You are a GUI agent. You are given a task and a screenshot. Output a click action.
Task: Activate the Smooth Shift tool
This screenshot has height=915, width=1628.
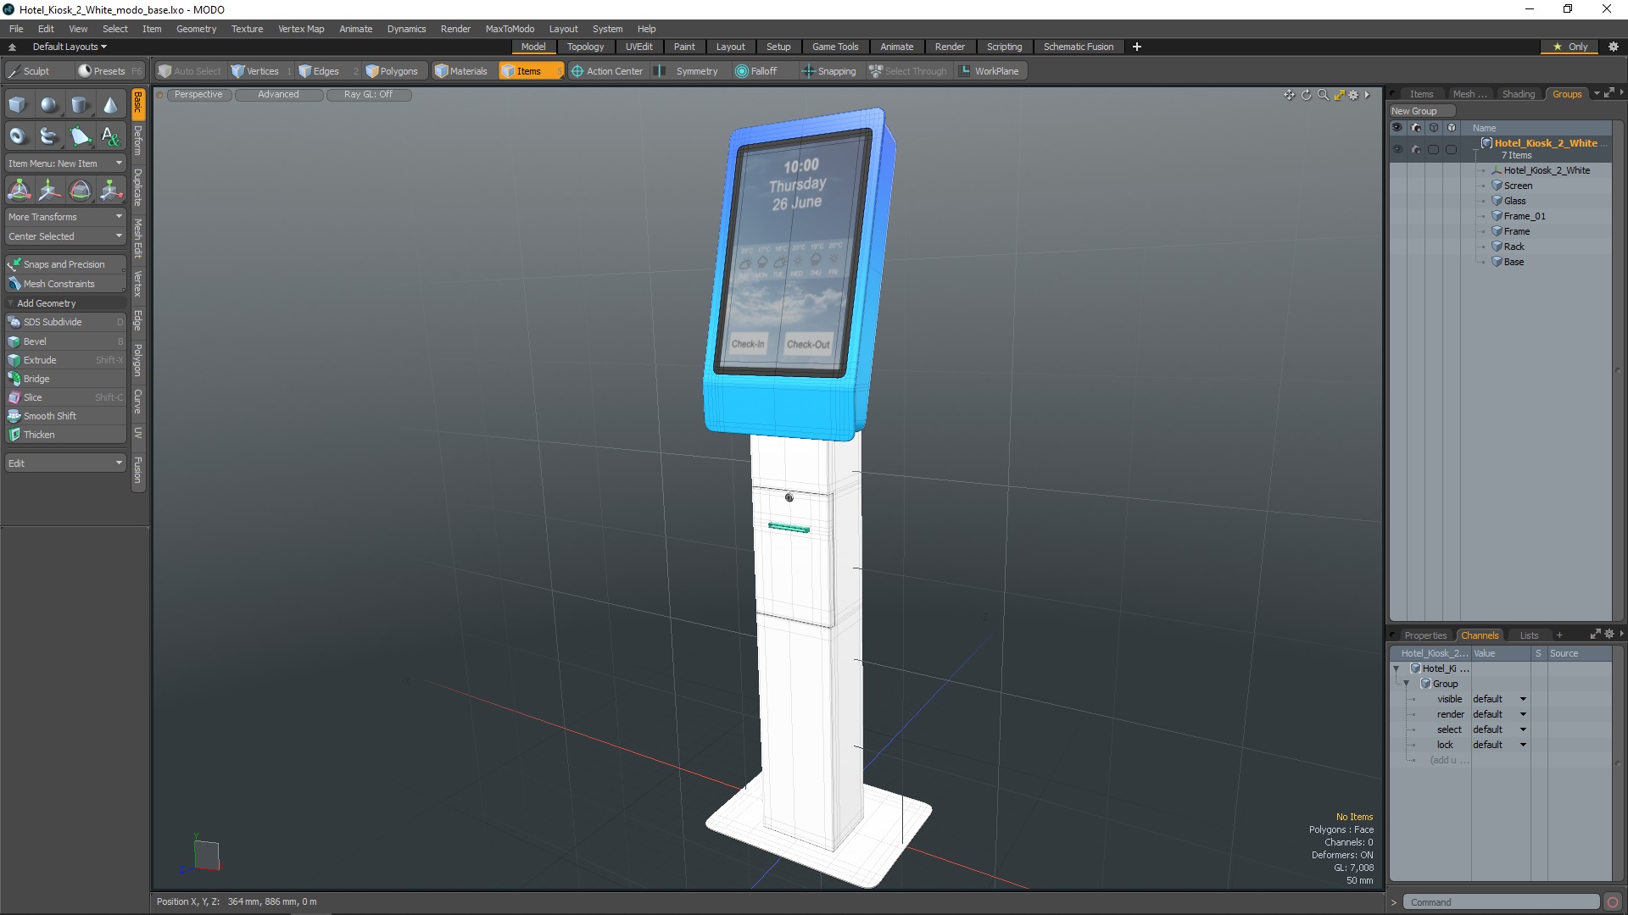[50, 416]
